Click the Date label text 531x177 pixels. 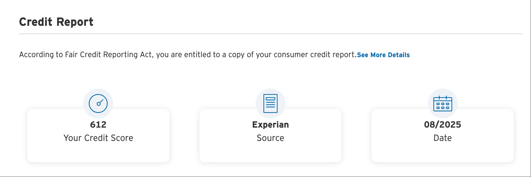[443, 138]
